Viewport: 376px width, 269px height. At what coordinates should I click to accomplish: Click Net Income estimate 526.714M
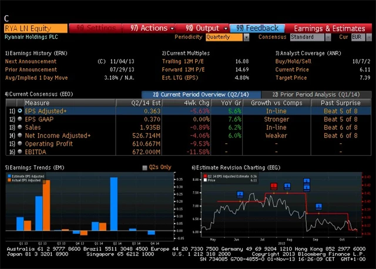146,136
